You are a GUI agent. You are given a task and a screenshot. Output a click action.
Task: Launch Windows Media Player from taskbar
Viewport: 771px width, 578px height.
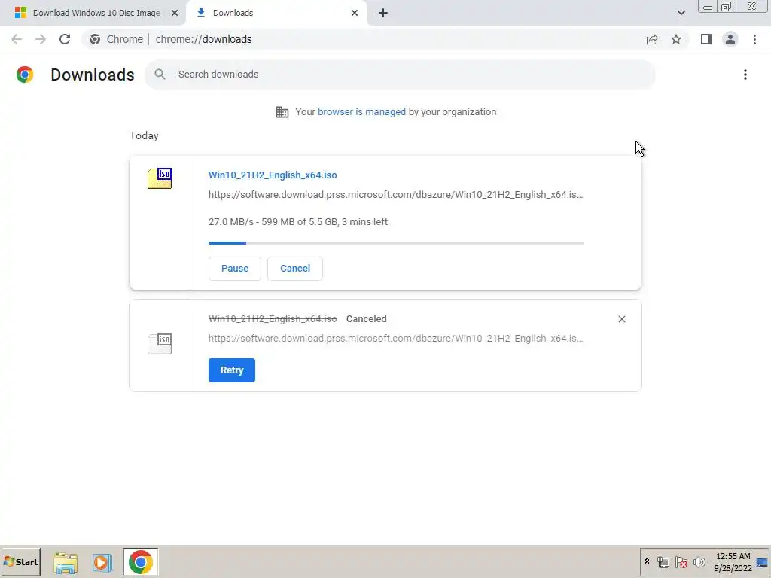[102, 562]
